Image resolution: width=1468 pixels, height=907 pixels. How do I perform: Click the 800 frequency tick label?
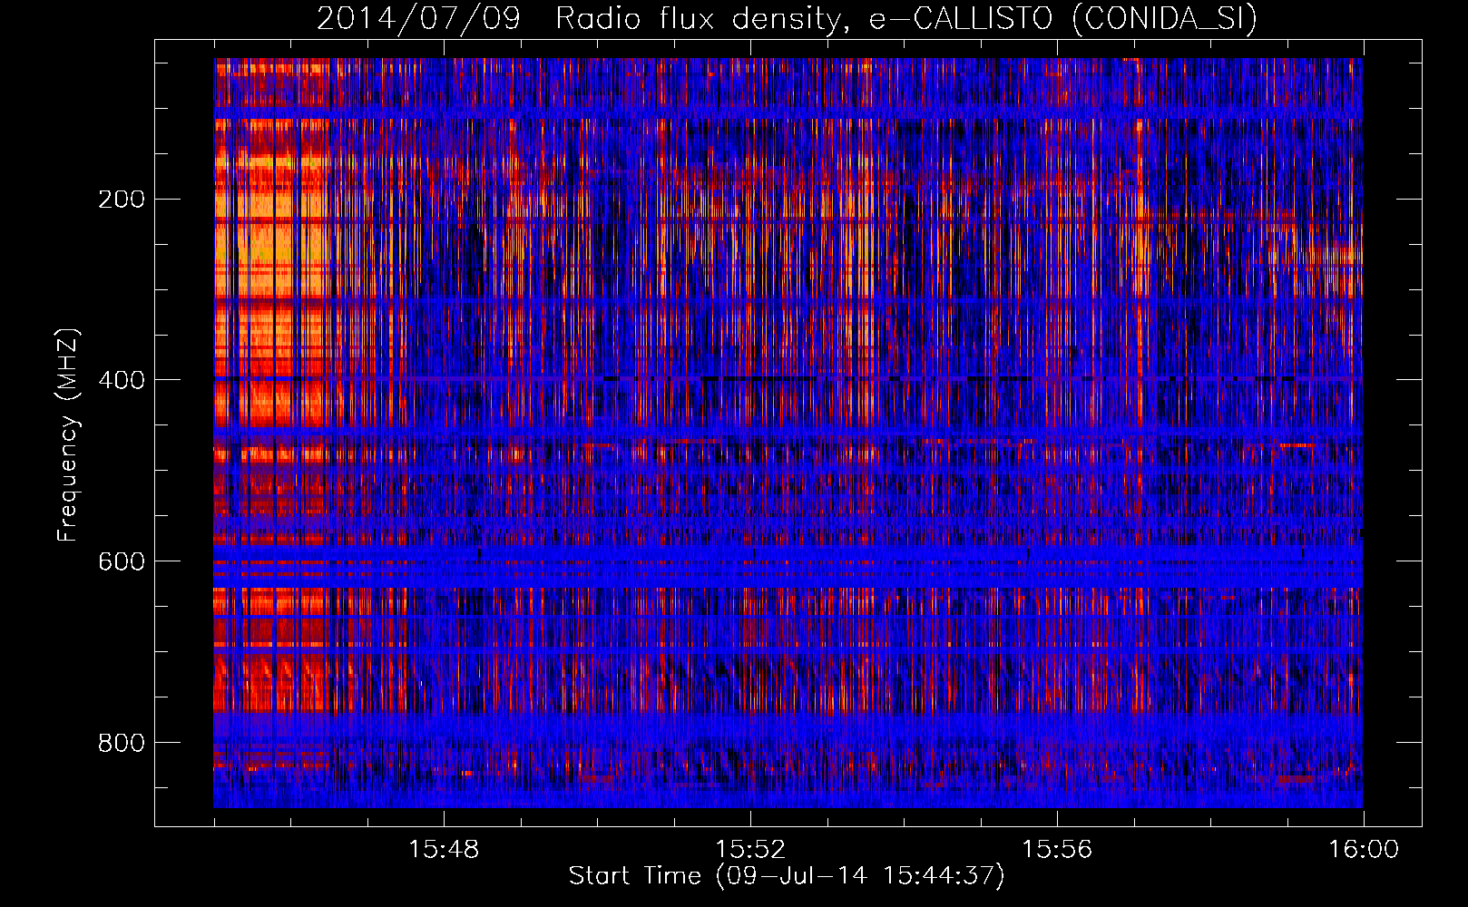click(x=122, y=743)
